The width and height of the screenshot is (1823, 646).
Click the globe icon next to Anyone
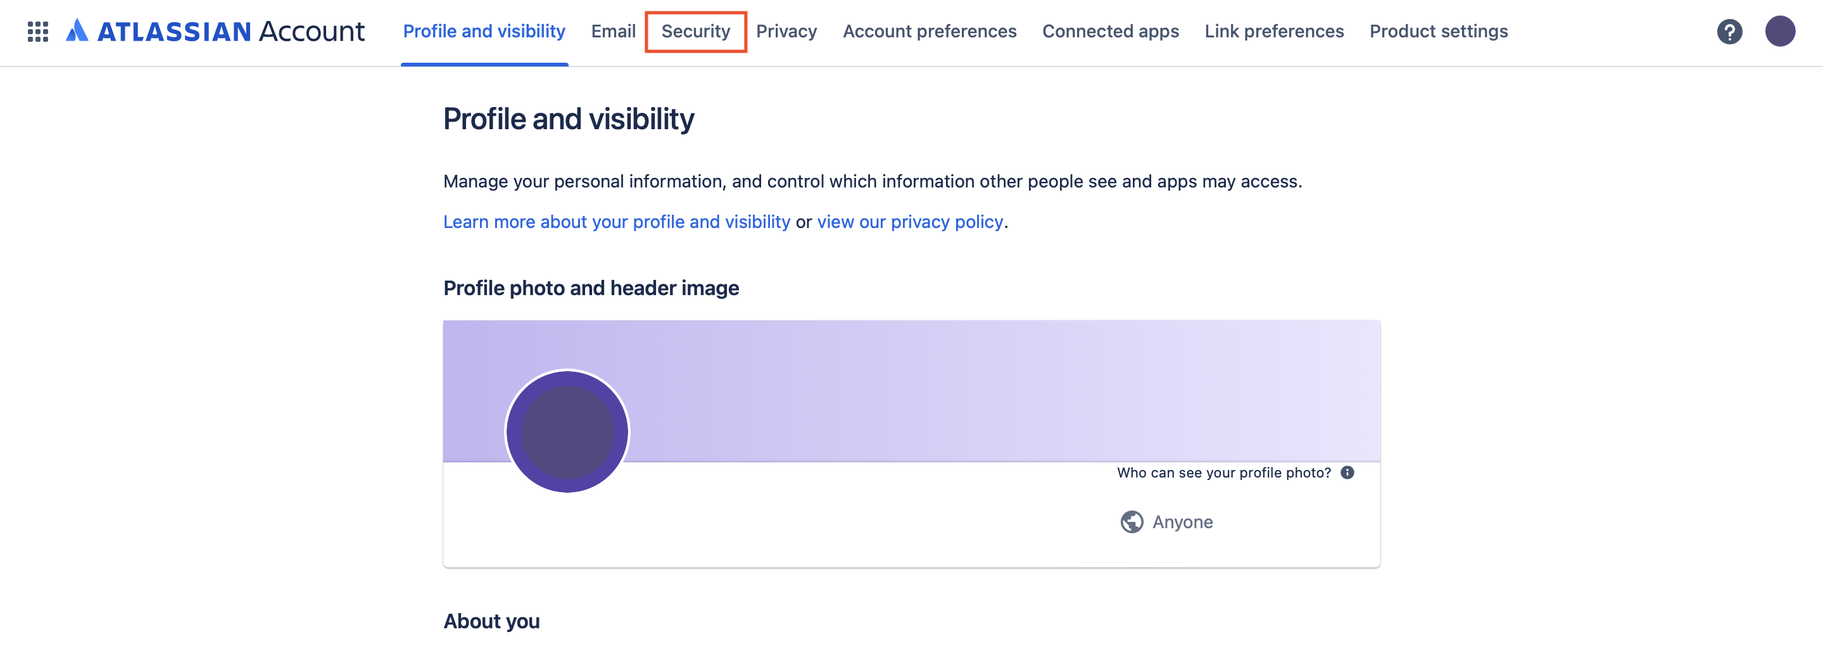[x=1132, y=521]
